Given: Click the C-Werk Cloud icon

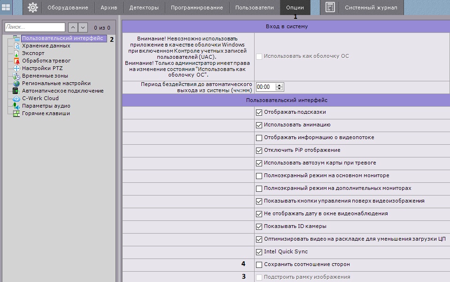Looking at the screenshot, I should tap(16, 99).
